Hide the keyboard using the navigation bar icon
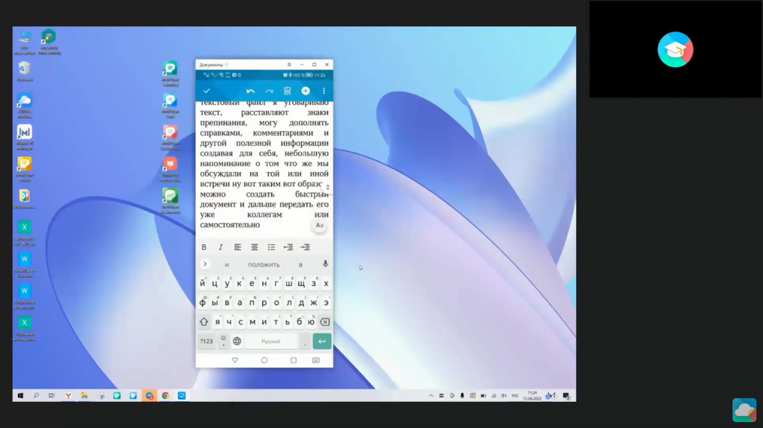 coord(316,360)
